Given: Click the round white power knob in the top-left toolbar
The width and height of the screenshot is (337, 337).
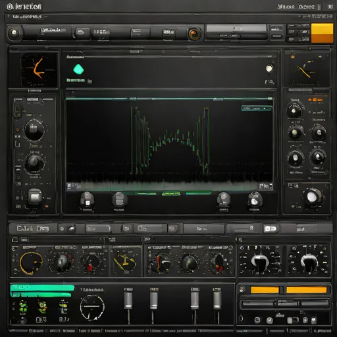Looking at the screenshot, I should (14, 33).
